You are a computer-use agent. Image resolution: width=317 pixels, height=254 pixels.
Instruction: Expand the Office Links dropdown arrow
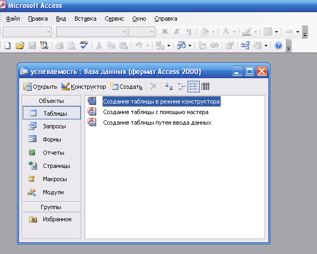pos(169,45)
